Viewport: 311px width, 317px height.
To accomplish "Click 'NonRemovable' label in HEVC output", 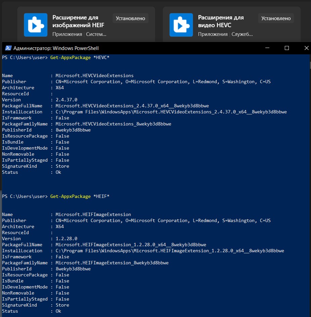I will (18, 154).
